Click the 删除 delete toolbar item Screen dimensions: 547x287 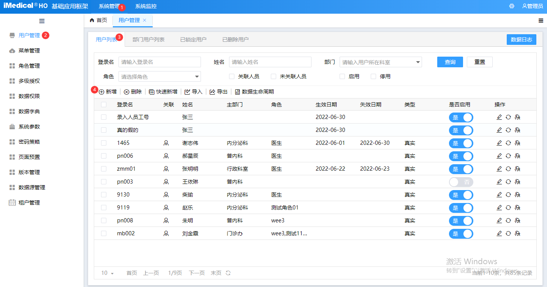(x=133, y=92)
